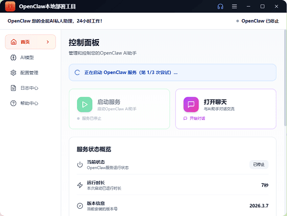Click the vertical scrollbar on the right
The width and height of the screenshot is (287, 216).
pyautogui.click(x=286, y=78)
